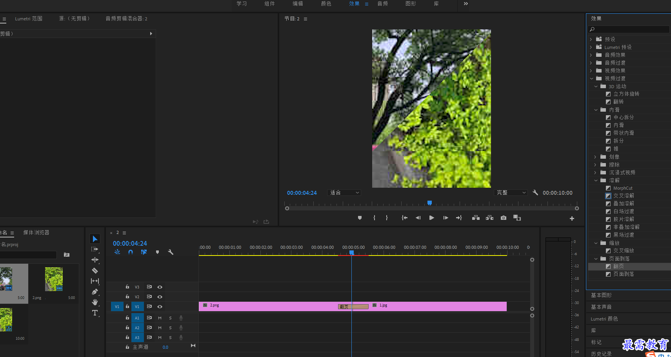Mute audio track A1
This screenshot has height=357, width=671.
[160, 318]
